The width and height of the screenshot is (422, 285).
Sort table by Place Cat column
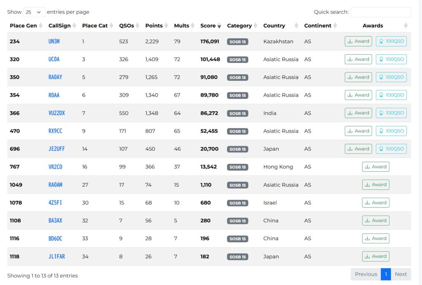(x=97, y=26)
